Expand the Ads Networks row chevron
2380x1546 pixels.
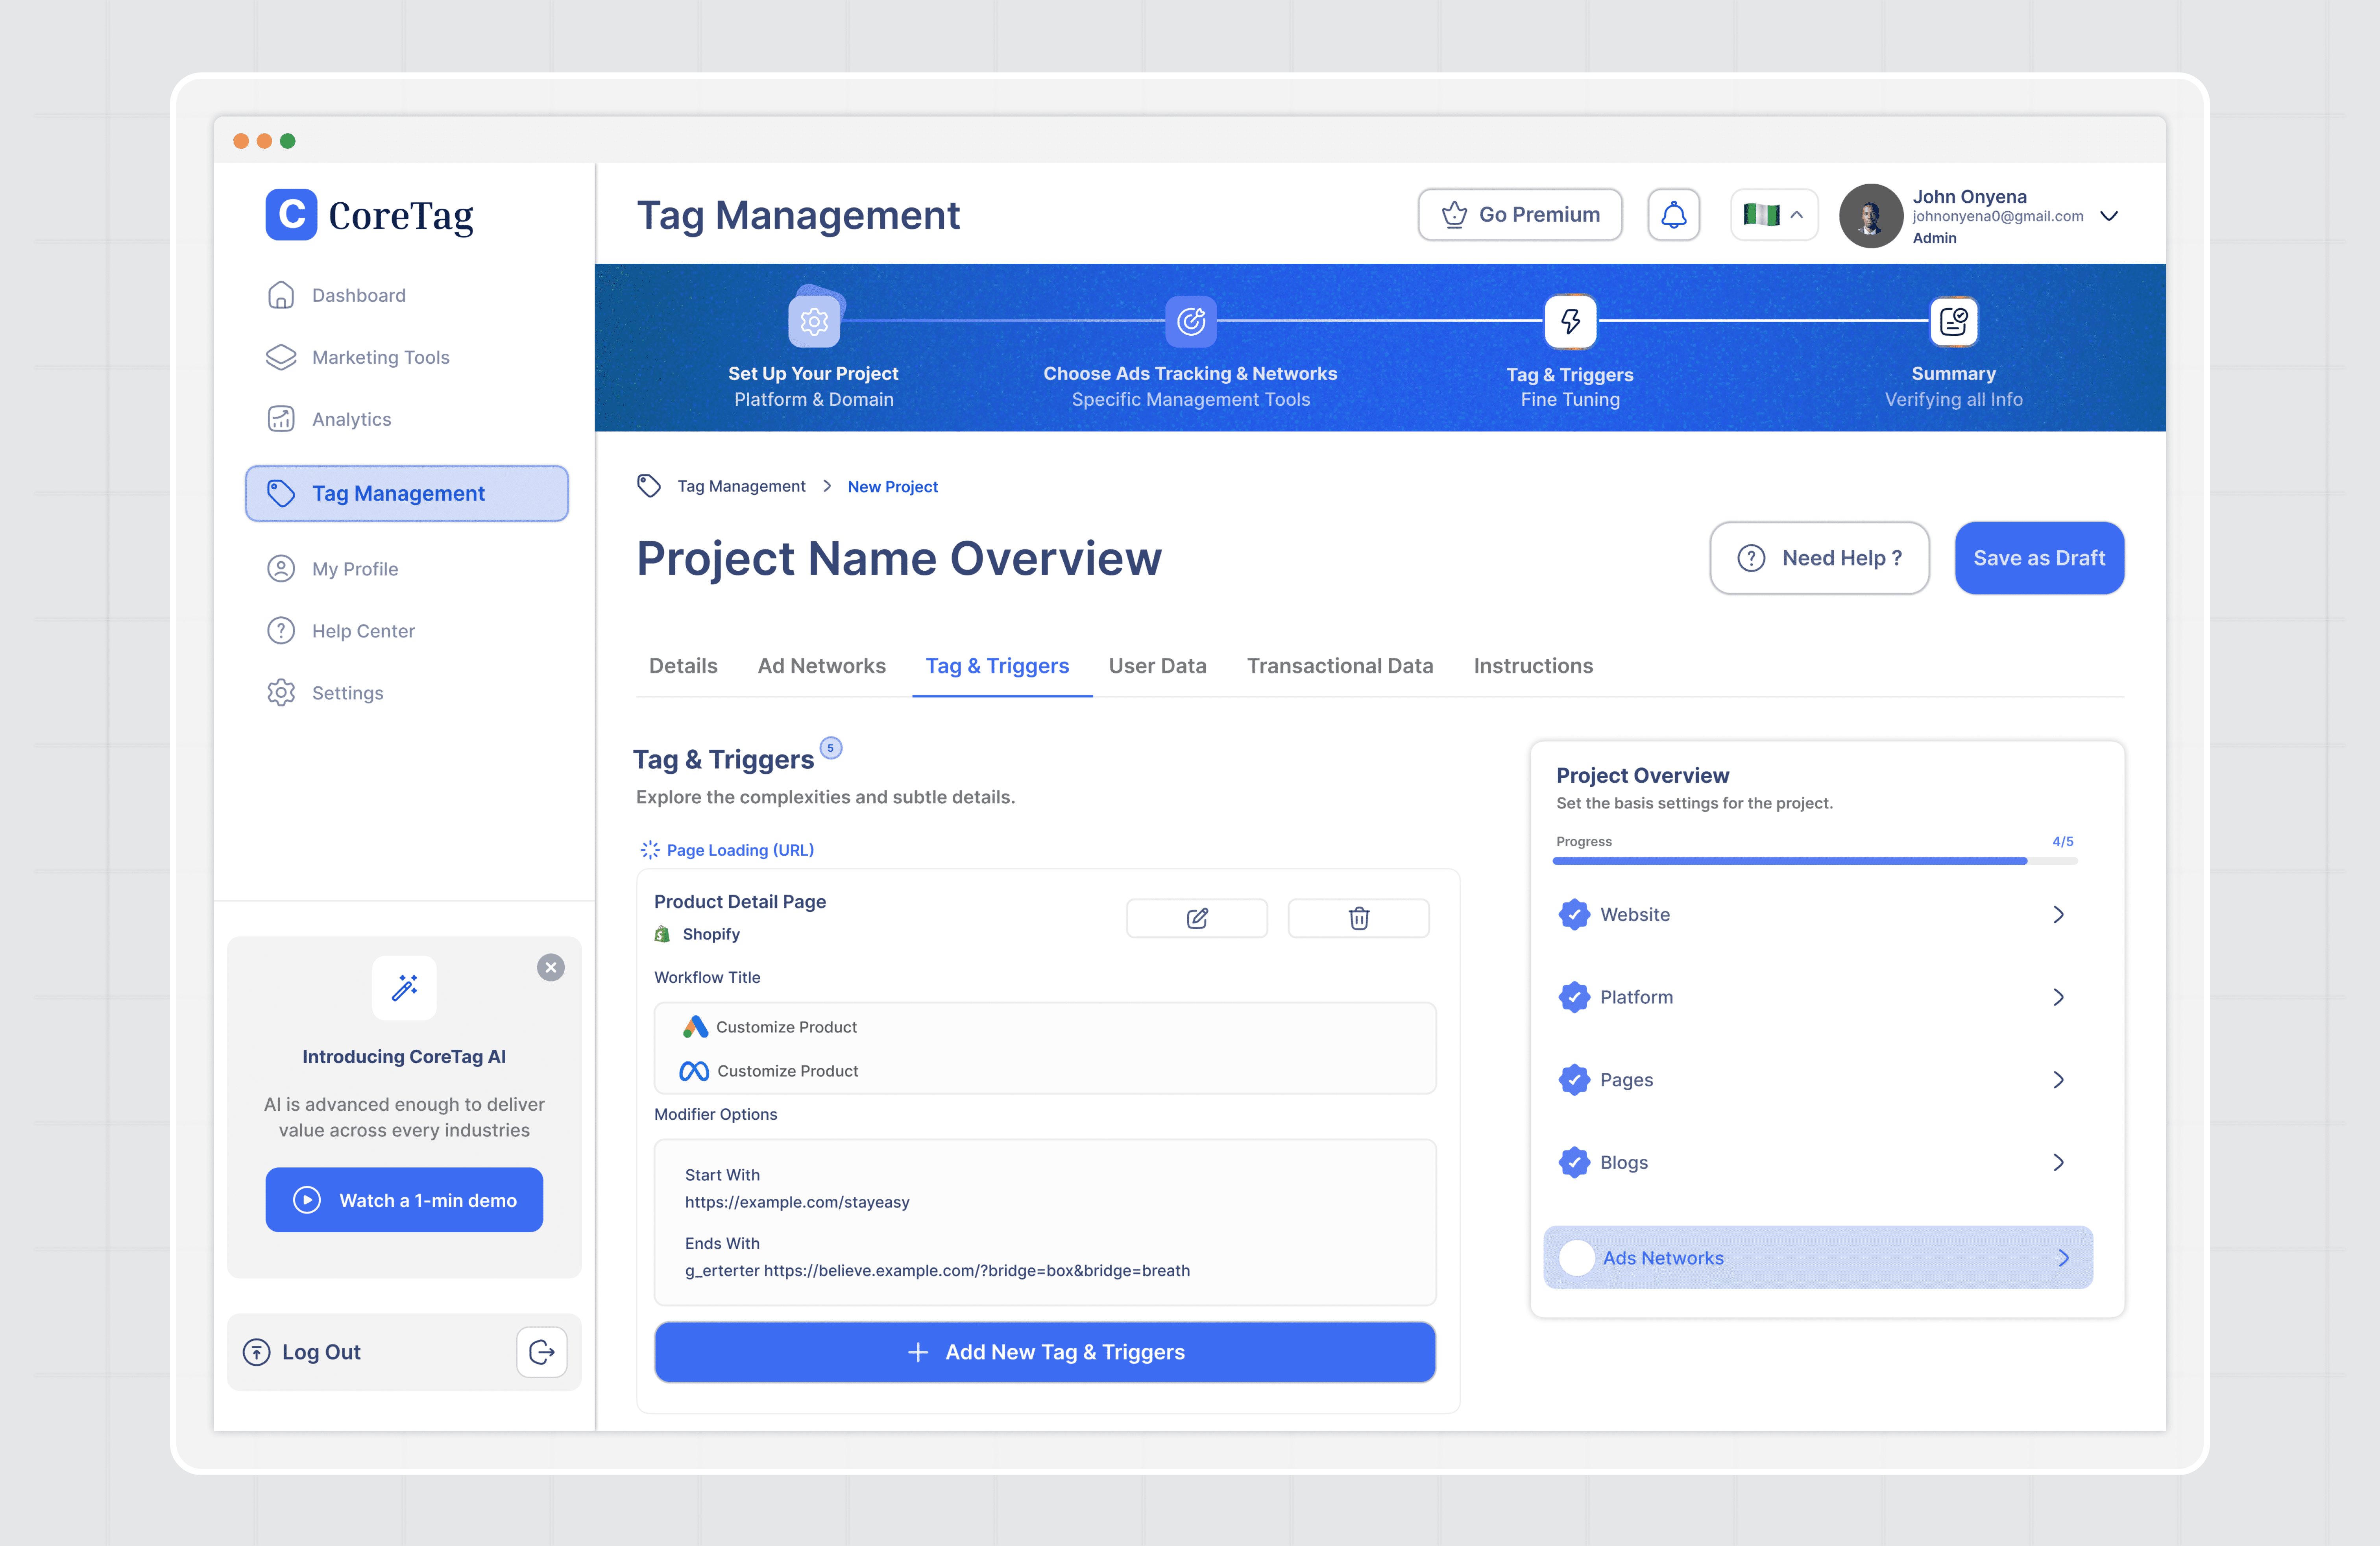pos(2063,1258)
